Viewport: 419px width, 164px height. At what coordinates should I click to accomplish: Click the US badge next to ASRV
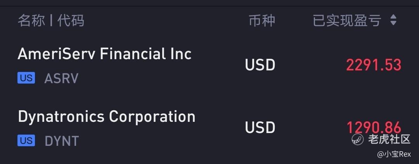click(x=26, y=78)
